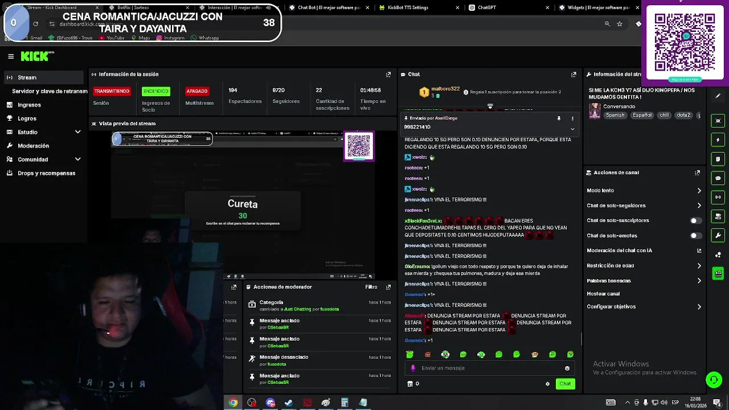
Task: Open the speech bubble sidebar widget
Action: 718,178
